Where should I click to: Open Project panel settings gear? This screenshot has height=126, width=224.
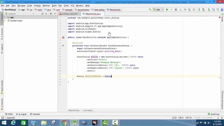tap(51, 14)
